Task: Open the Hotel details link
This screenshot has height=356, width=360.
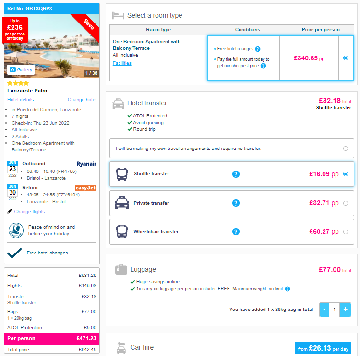Action: pyautogui.click(x=21, y=100)
